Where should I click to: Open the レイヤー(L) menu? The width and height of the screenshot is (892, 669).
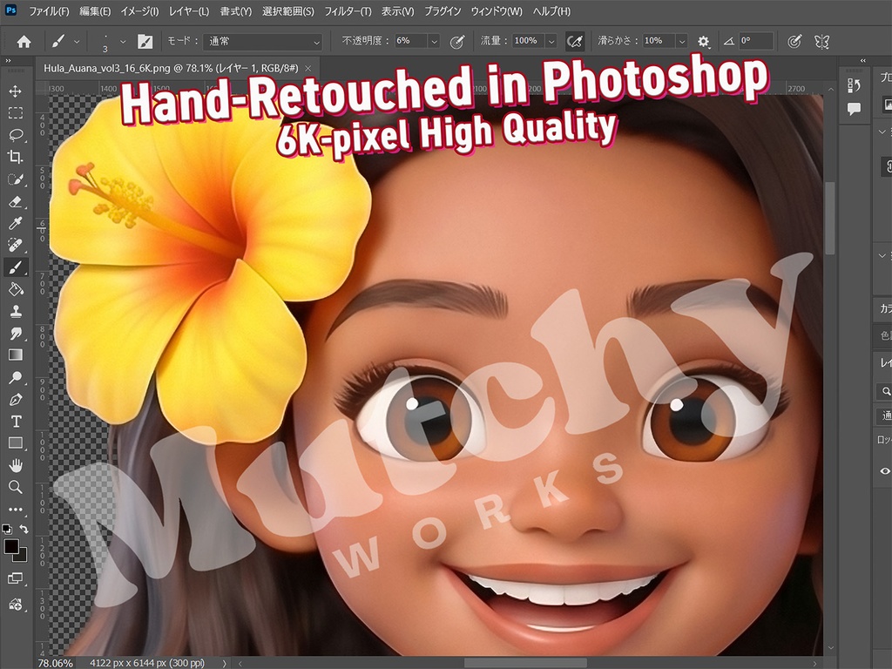point(189,11)
